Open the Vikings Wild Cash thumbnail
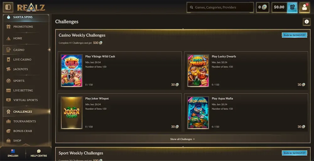The height and width of the screenshot is (161, 314). coord(72,71)
